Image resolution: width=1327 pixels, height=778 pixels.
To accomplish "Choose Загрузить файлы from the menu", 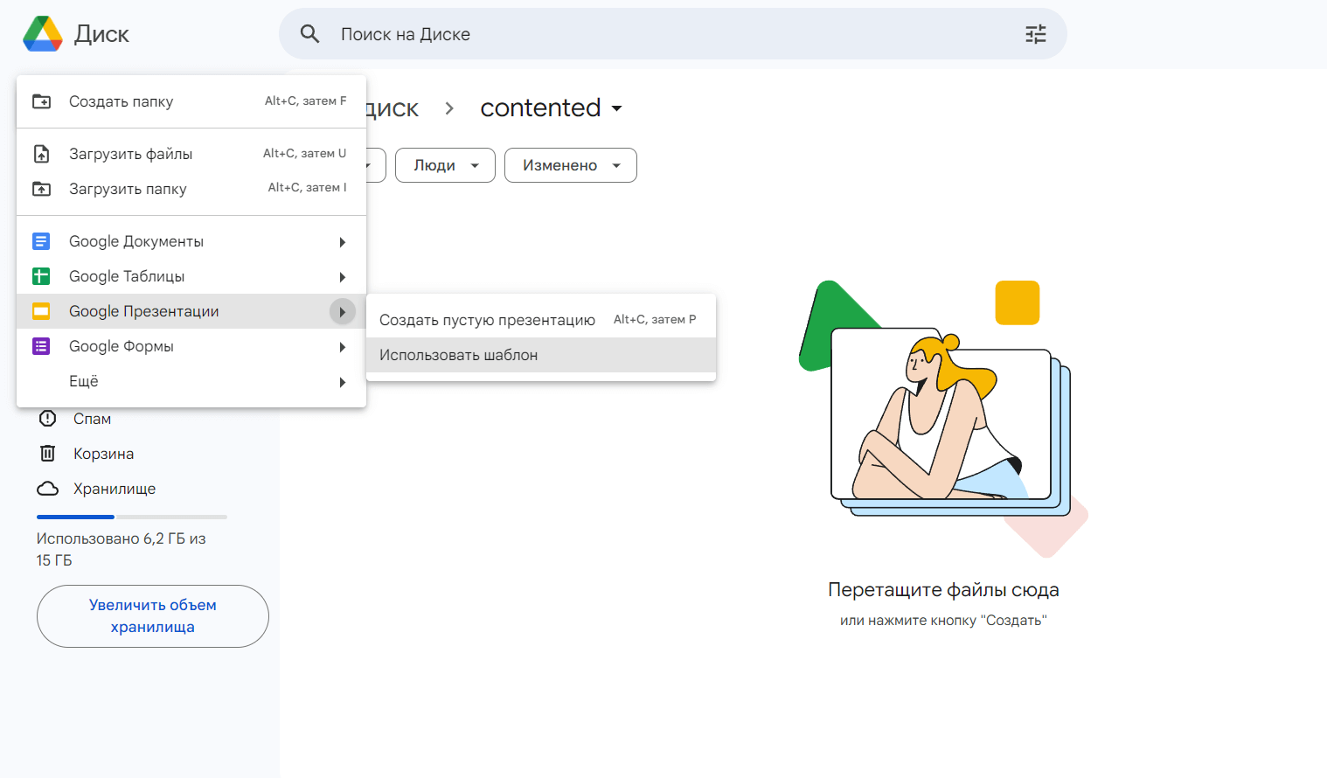I will (191, 154).
